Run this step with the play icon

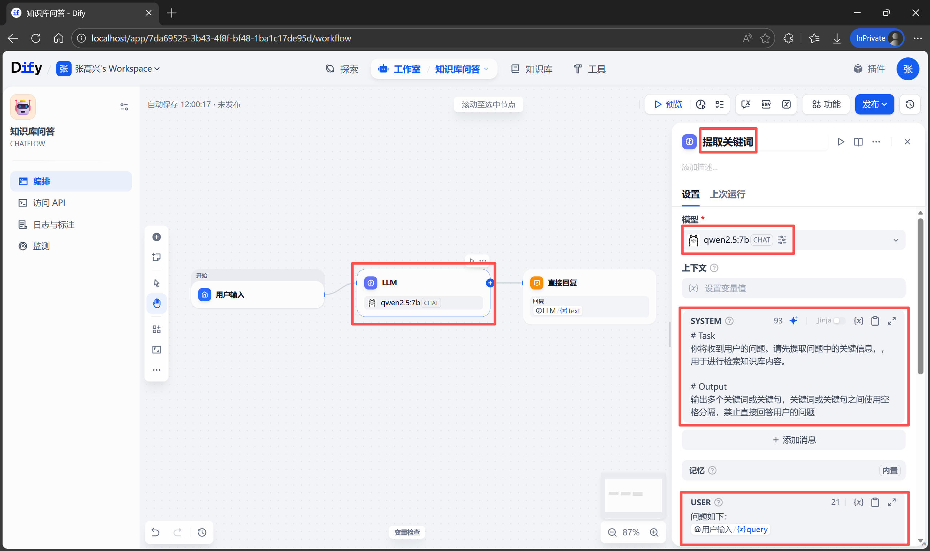coord(841,142)
